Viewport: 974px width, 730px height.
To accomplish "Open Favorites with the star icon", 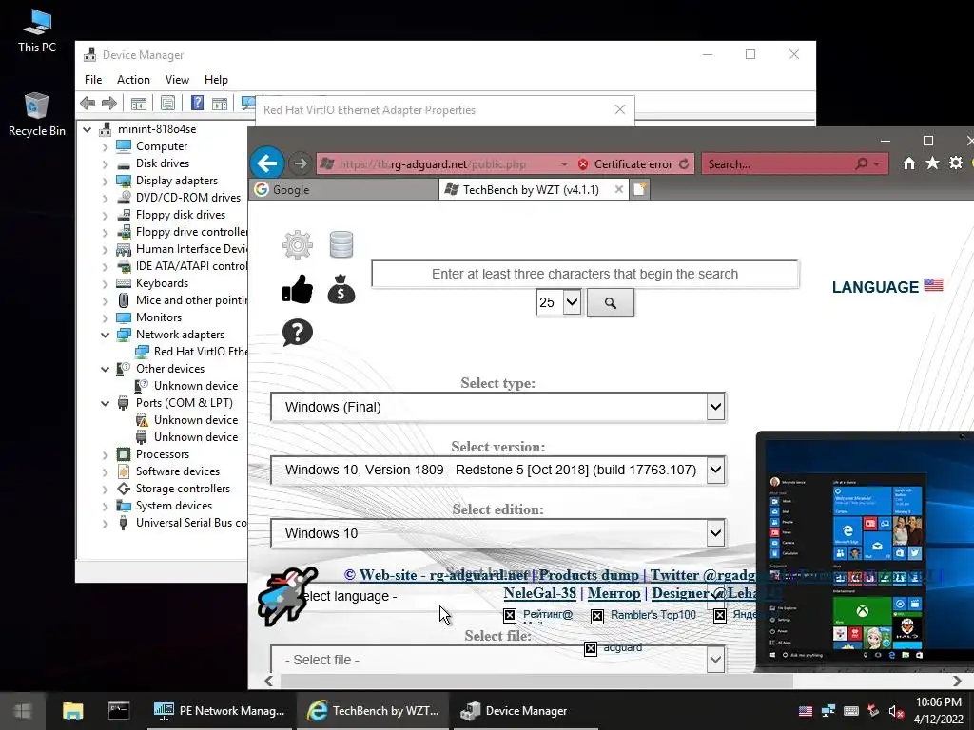I will (932, 163).
